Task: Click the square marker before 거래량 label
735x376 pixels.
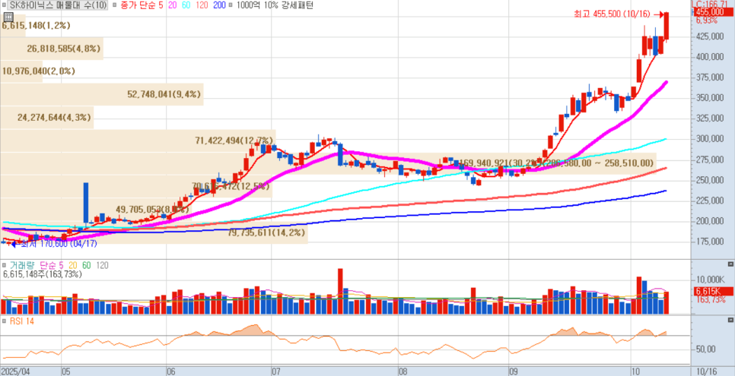Action: 5,266
